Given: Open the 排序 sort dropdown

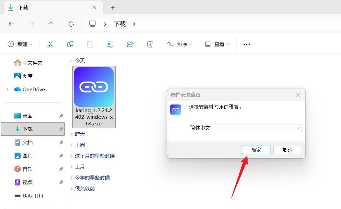Looking at the screenshot, I should [x=180, y=44].
